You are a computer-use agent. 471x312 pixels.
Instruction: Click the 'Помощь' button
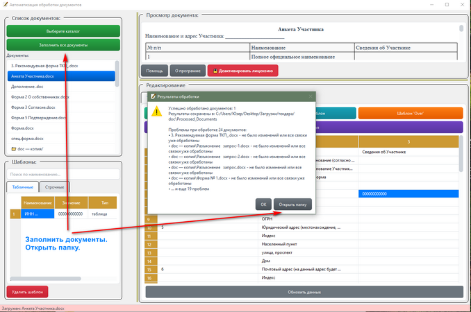(x=154, y=71)
